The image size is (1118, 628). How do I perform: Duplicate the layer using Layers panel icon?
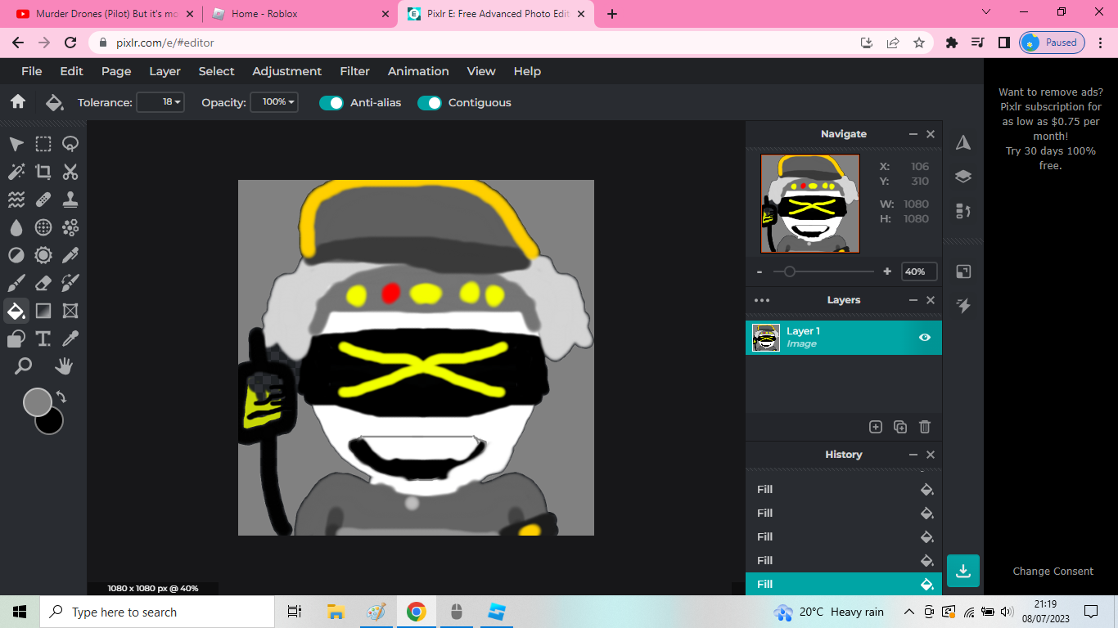tap(900, 426)
